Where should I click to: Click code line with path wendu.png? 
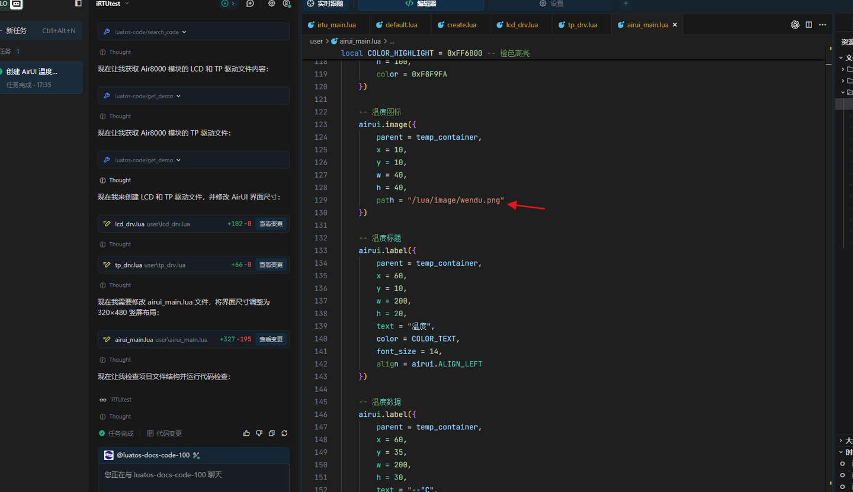click(x=440, y=200)
